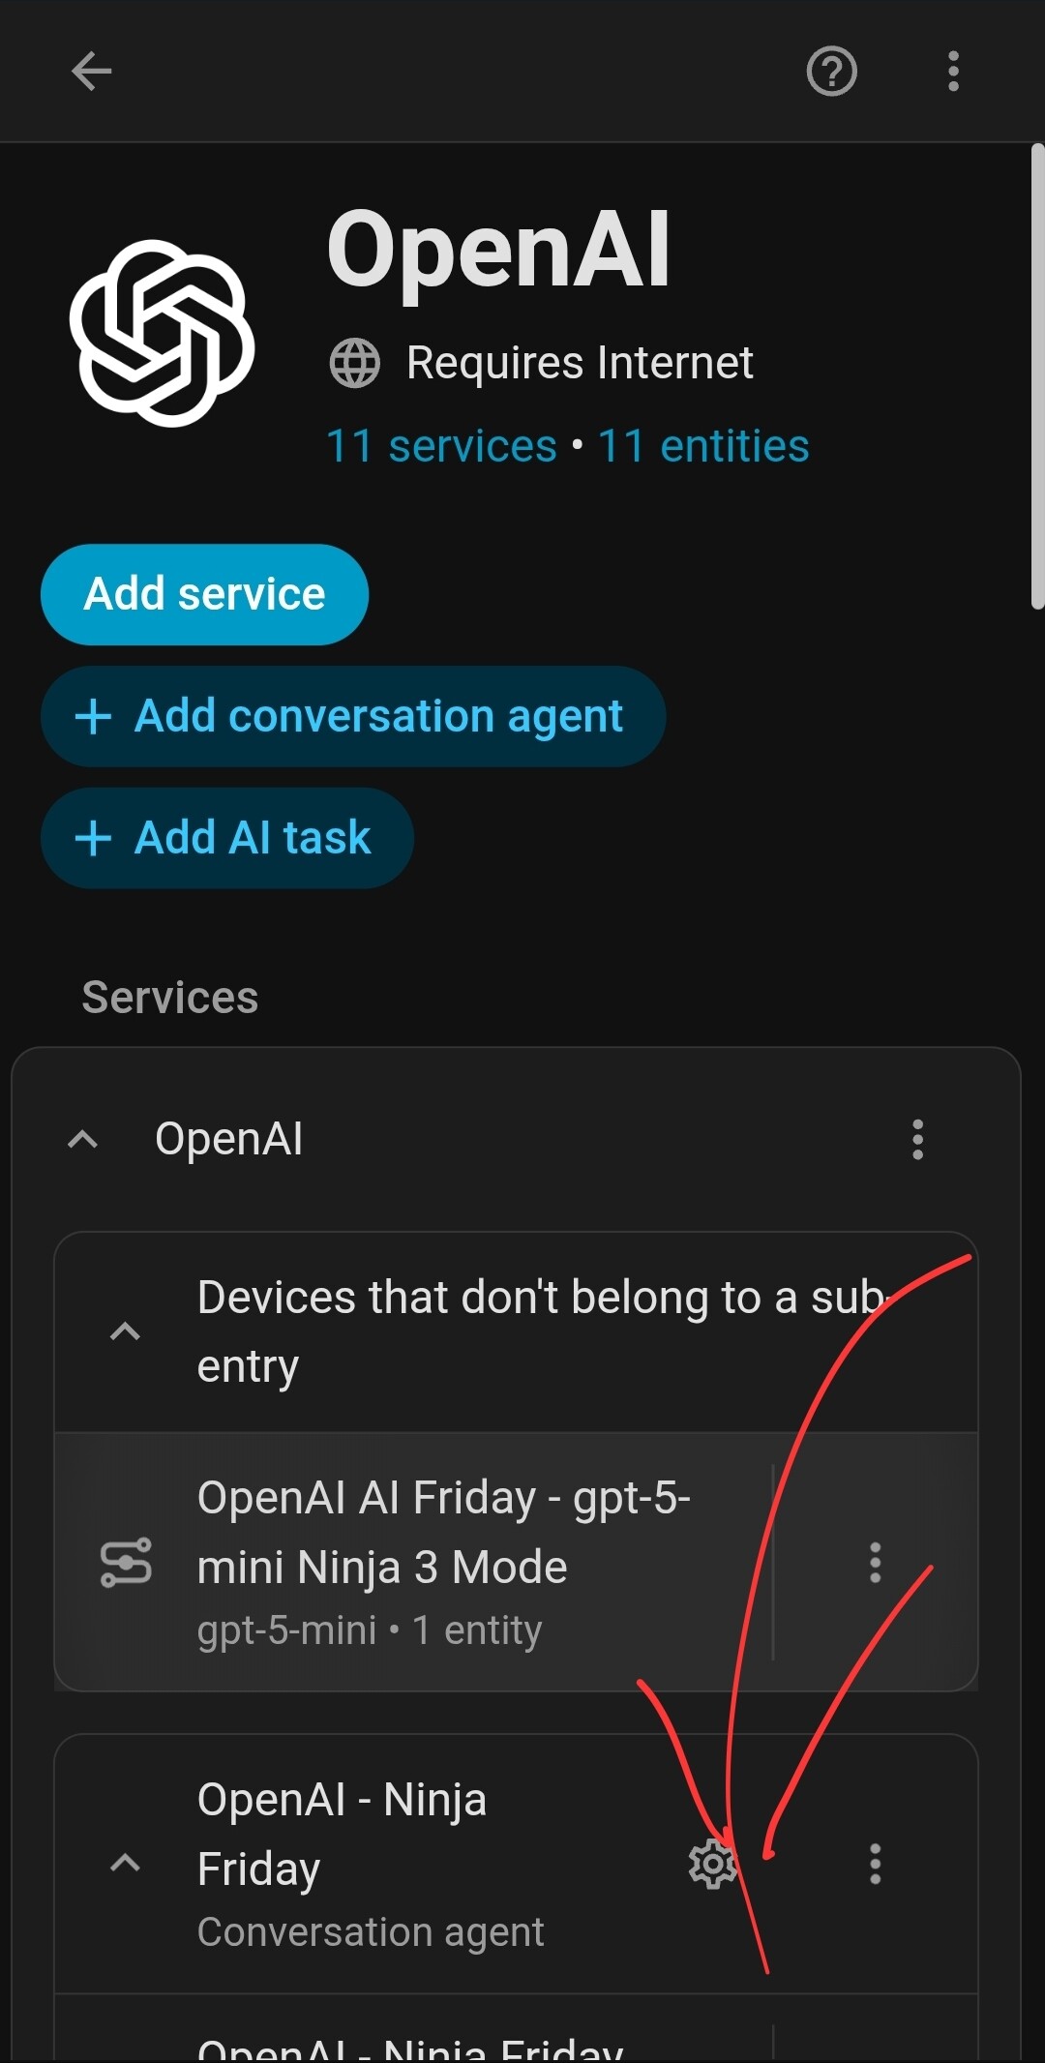Open the top-right overflow menu
The width and height of the screenshot is (1045, 2063).
pyautogui.click(x=953, y=71)
